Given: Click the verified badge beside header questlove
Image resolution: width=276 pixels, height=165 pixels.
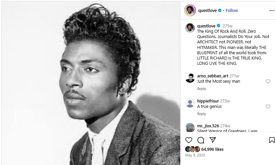Looking at the screenshot, I should pyautogui.click(x=220, y=10).
